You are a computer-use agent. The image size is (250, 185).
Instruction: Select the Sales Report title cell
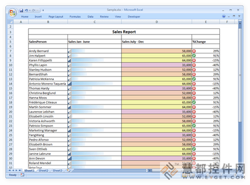pyautogui.click(x=124, y=31)
